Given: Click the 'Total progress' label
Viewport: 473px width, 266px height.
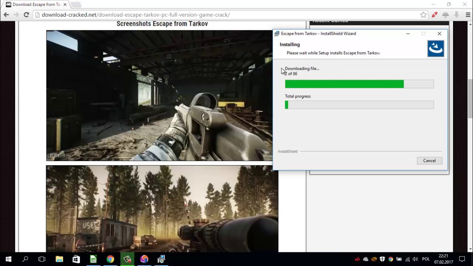Looking at the screenshot, I should (298, 96).
